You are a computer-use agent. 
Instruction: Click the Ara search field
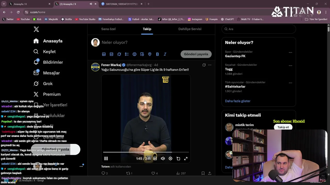[x=259, y=29]
